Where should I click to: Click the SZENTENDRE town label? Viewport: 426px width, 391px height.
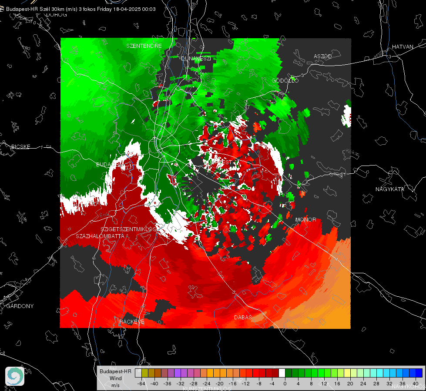(144, 46)
